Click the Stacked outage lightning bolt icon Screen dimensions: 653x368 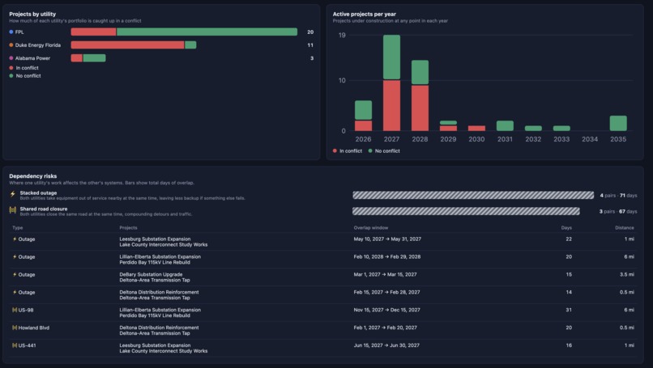point(12,194)
